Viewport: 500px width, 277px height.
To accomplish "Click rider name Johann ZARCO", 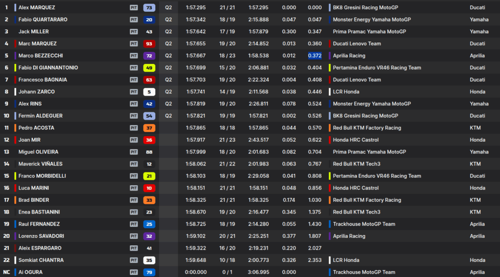I will pyautogui.click(x=37, y=91).
